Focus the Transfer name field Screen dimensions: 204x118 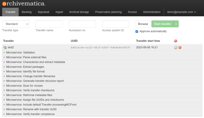click(x=49, y=24)
